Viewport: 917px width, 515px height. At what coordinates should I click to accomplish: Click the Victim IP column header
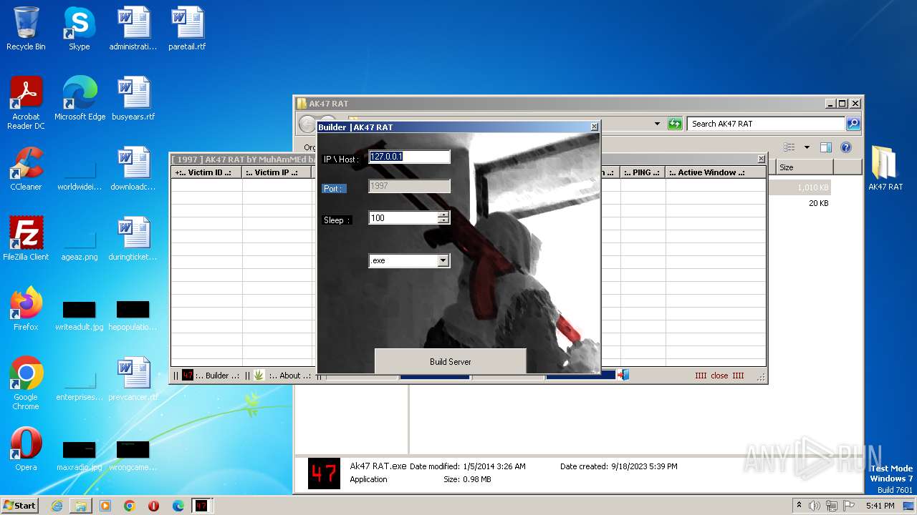click(x=277, y=172)
